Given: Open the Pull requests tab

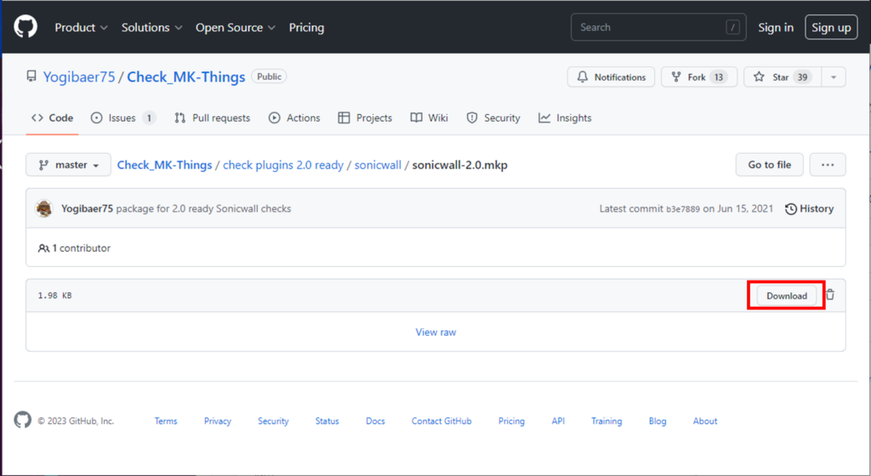Looking at the screenshot, I should pos(212,117).
